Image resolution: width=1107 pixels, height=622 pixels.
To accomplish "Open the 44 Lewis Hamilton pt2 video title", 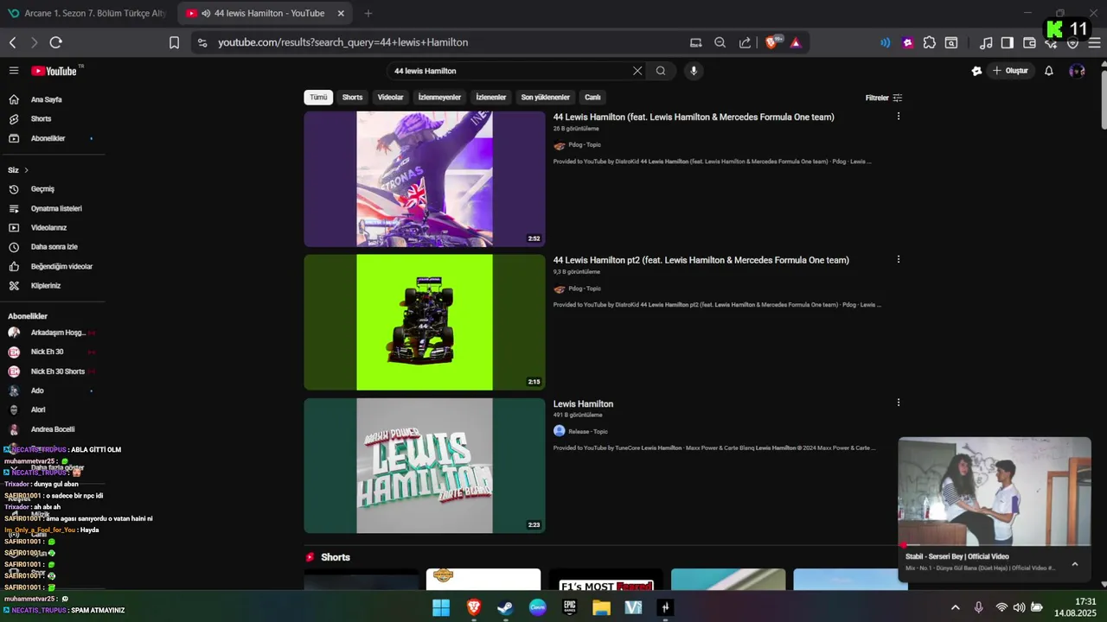I will point(701,260).
